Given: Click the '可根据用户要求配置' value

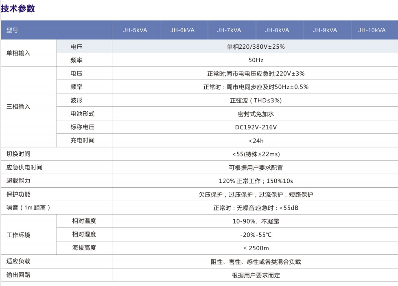Looking at the screenshot, I should pyautogui.click(x=256, y=168).
